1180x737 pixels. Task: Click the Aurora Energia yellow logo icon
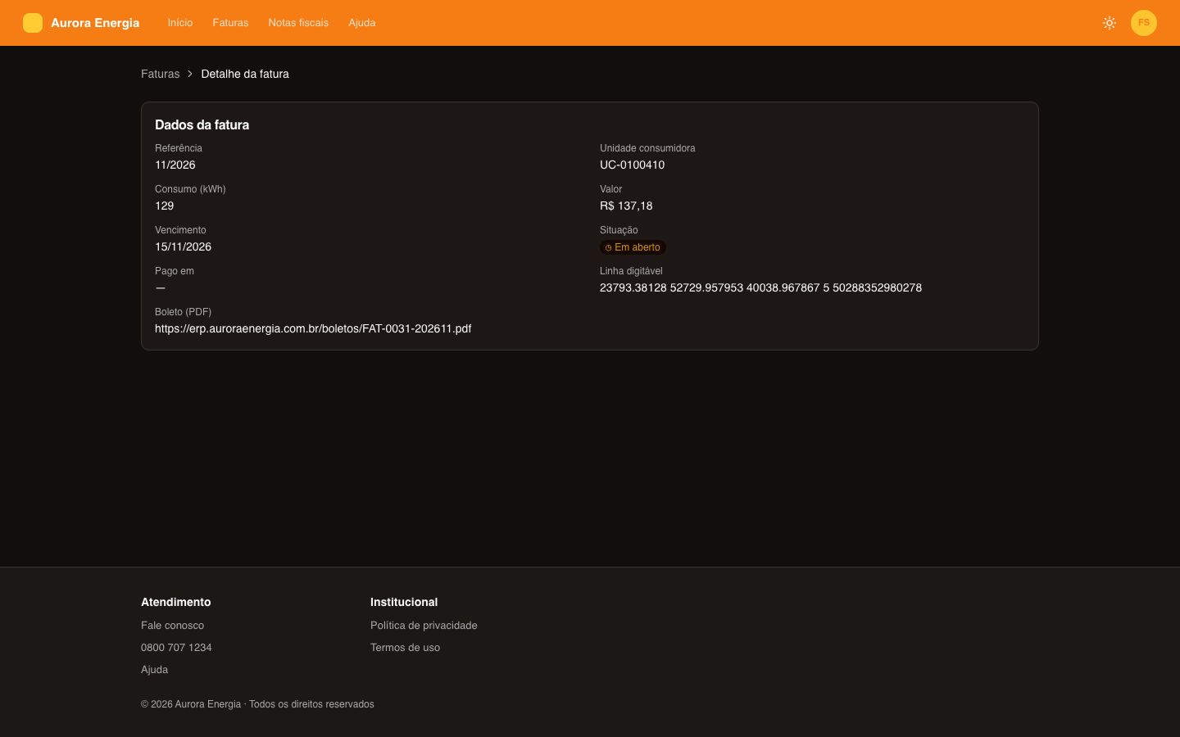click(x=33, y=23)
